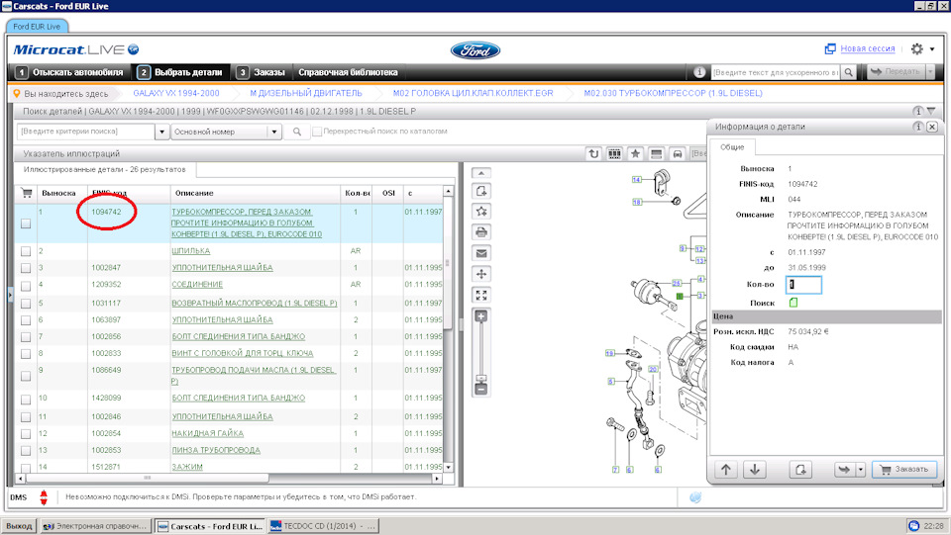Click the list layout icon on the illustration toolbar
The width and height of the screenshot is (951, 535).
pos(656,153)
